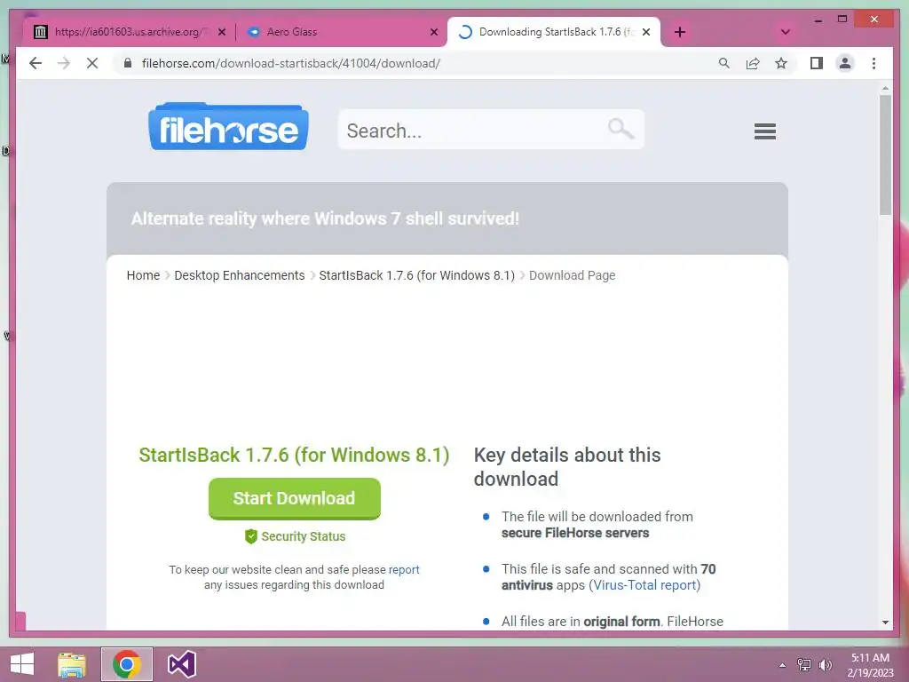Viewport: 909px width, 682px height.
Task: Open the Virus-Total report link
Action: pos(644,584)
